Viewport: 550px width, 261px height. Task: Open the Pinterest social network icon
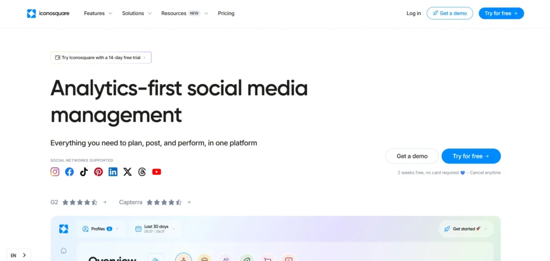(99, 172)
